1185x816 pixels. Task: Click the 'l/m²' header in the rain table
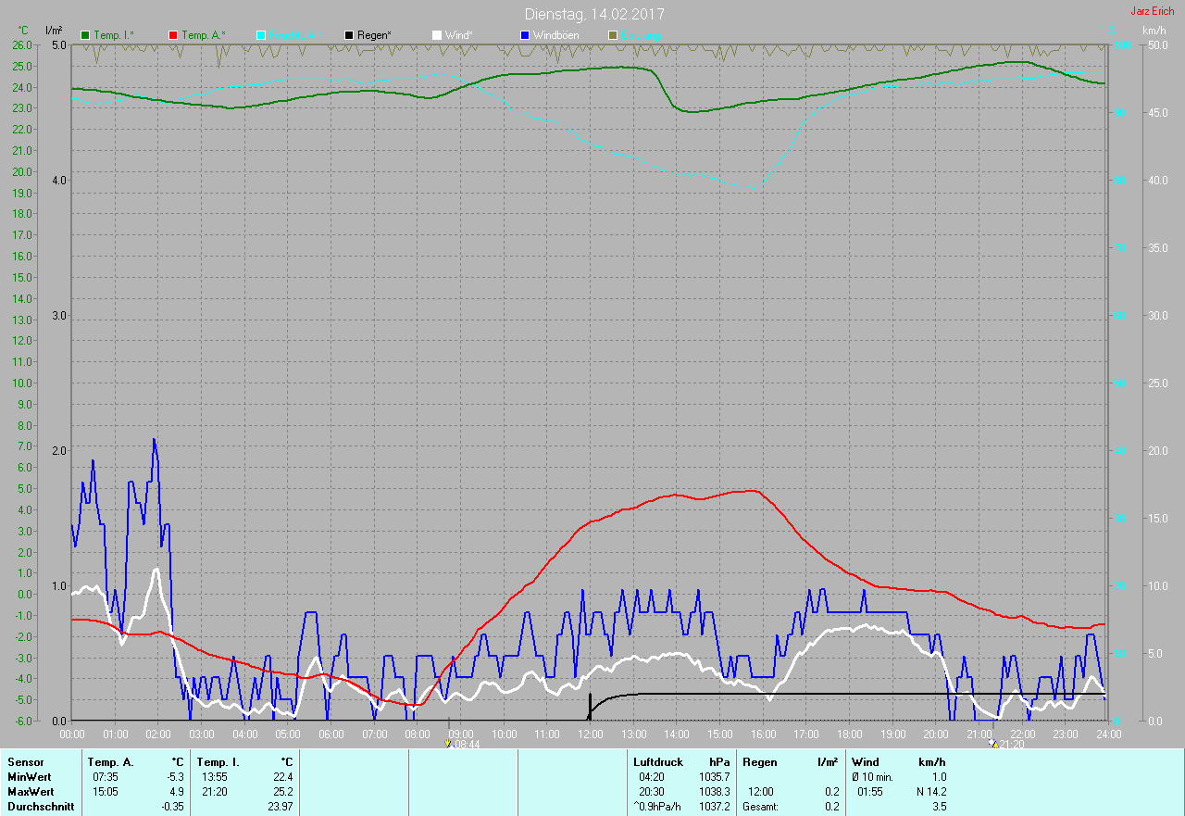click(828, 762)
